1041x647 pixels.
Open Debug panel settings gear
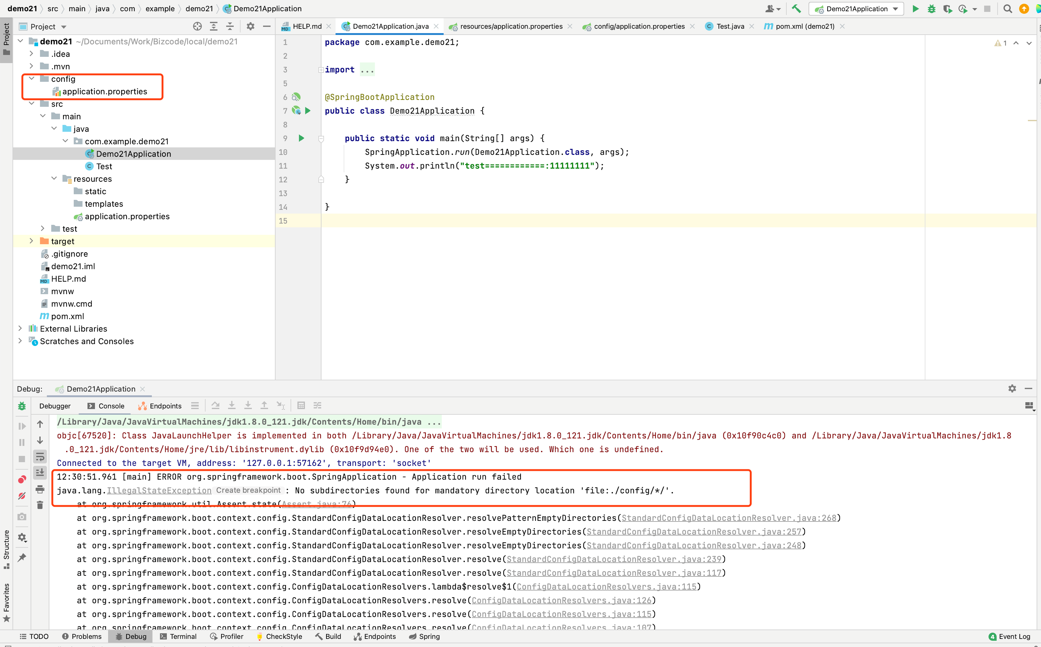tap(1012, 388)
